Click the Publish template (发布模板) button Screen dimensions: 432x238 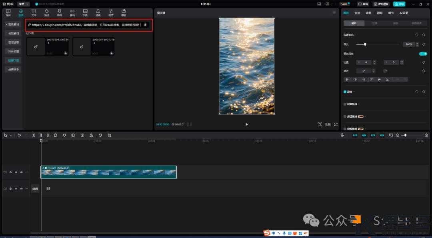381,4
